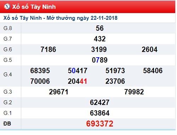
Task: Click the special prize number 693372
Action: pyautogui.click(x=100, y=124)
